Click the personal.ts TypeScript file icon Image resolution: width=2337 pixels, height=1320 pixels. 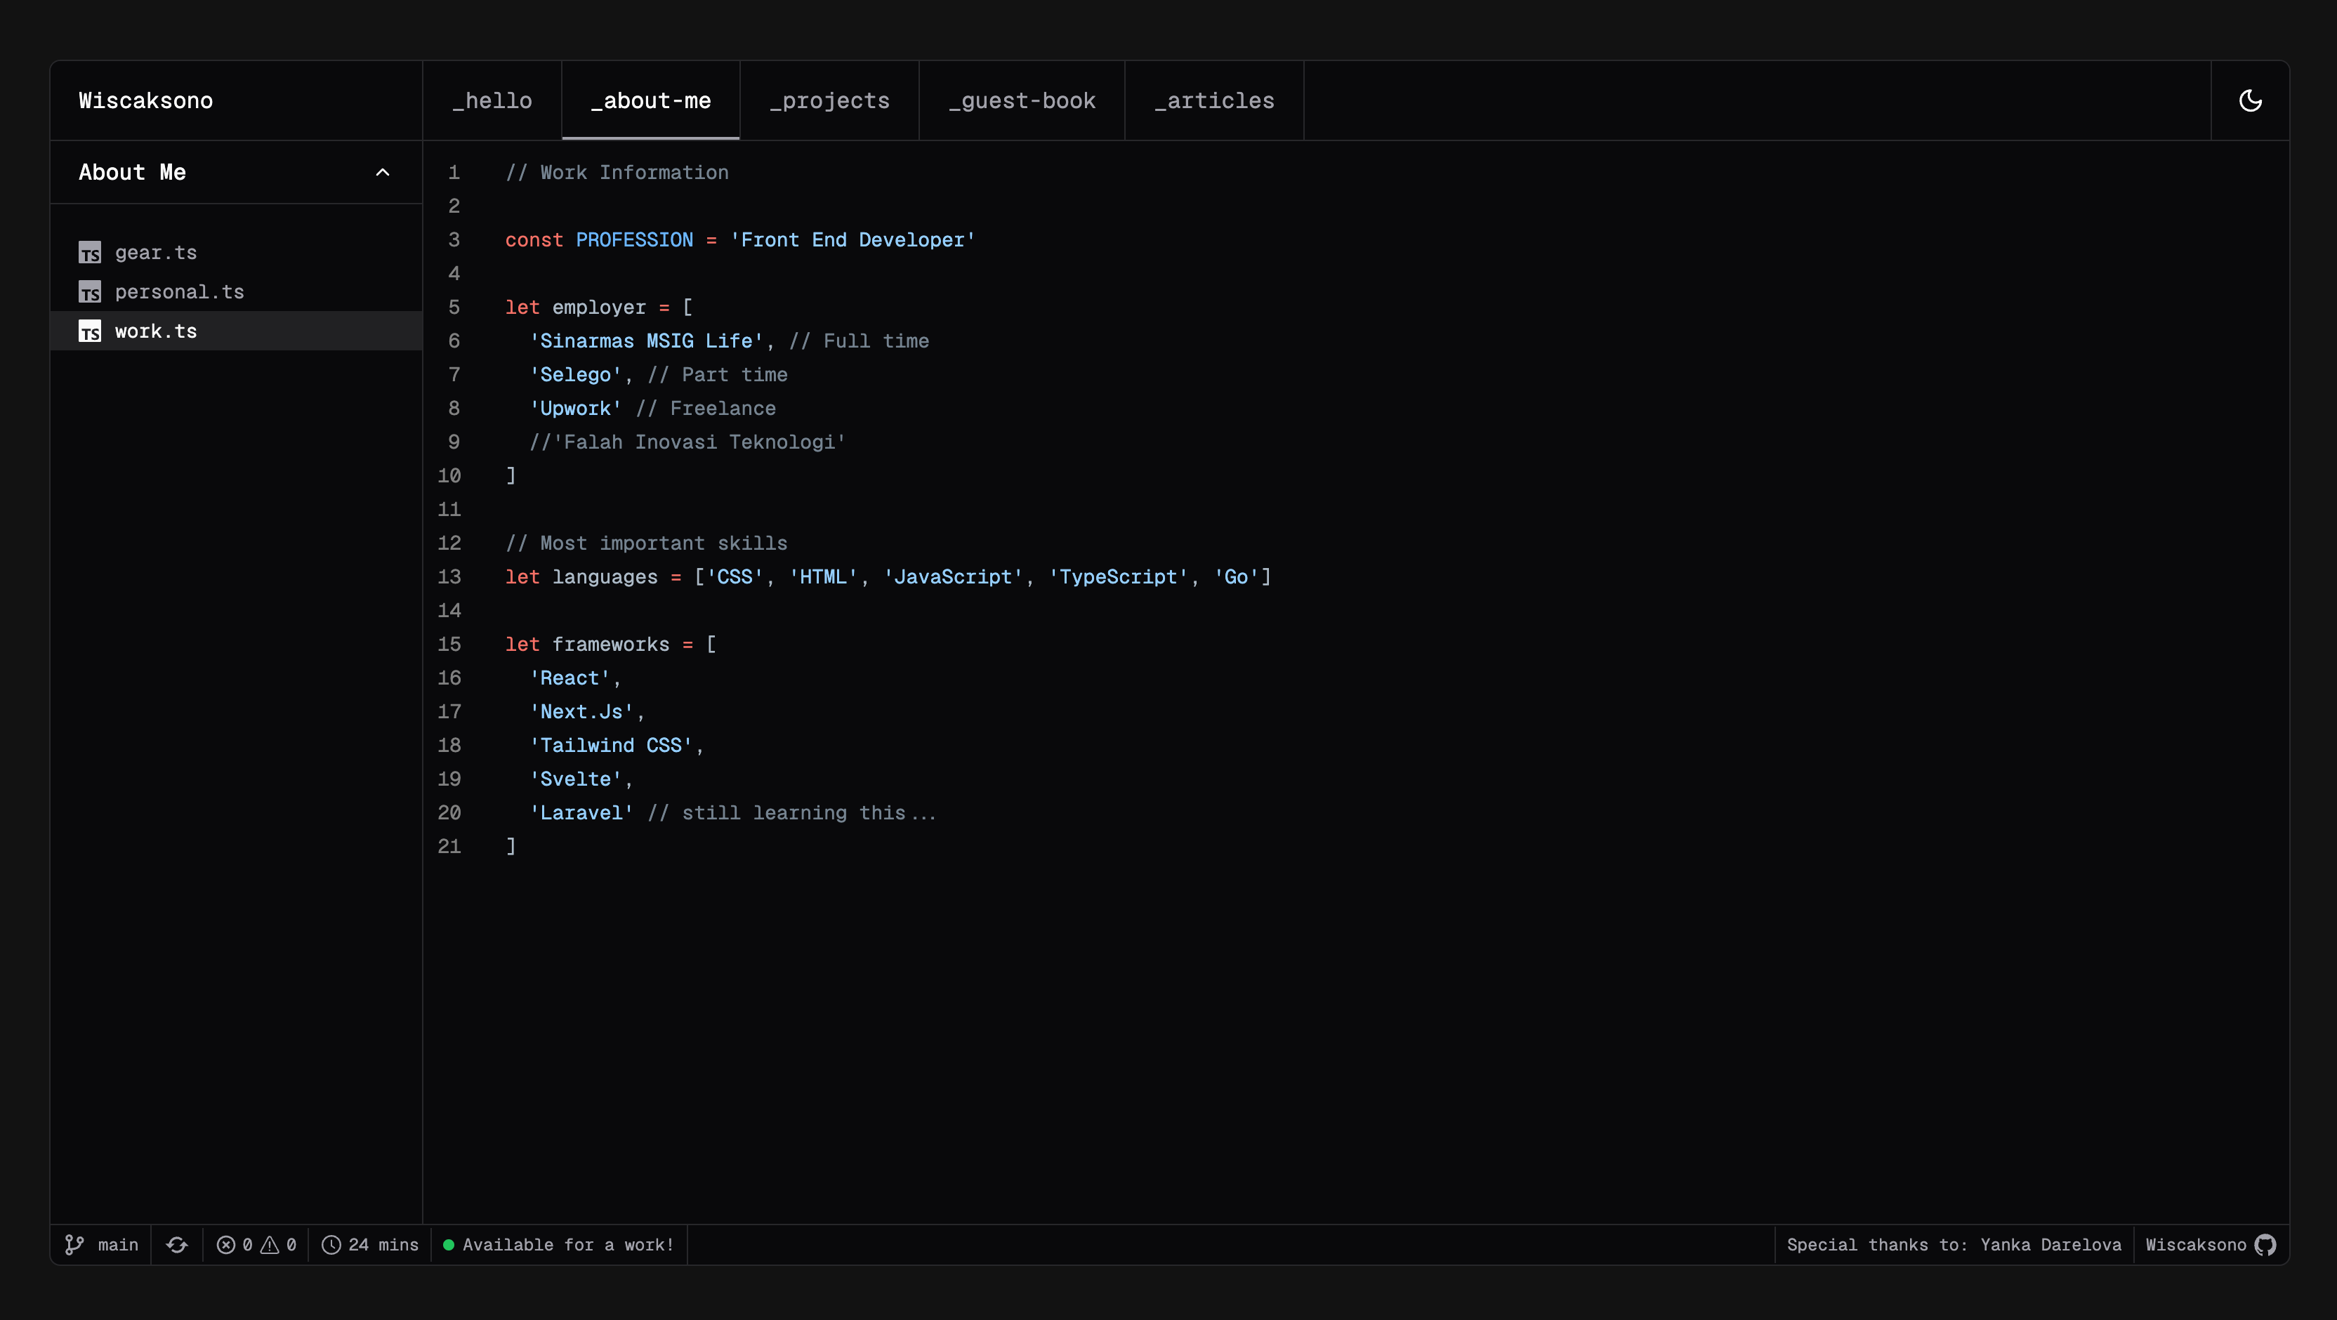click(x=90, y=292)
